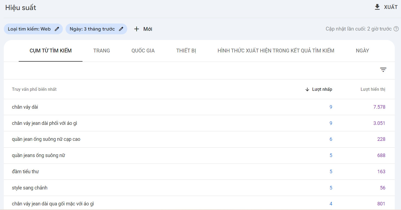Click clicks value 5 for 'style sang chảnh'
This screenshot has height=210, width=401.
pos(331,188)
